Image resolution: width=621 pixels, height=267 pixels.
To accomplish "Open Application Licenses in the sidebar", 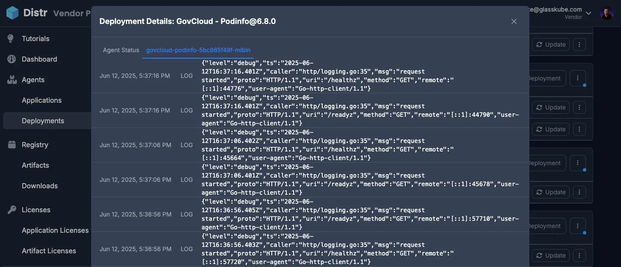I will [55, 230].
